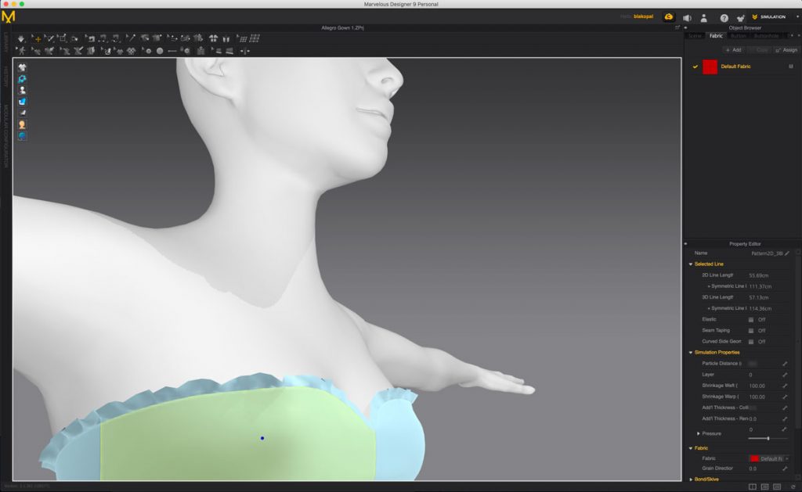Toggle the Elastic checkbox
Screen dimensions: 802x492
point(751,319)
